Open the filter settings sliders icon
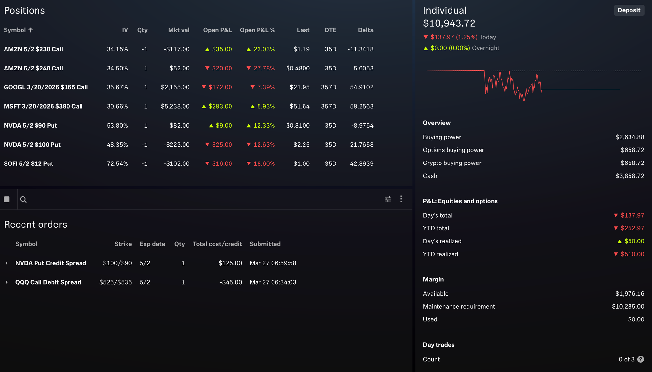 (x=388, y=199)
